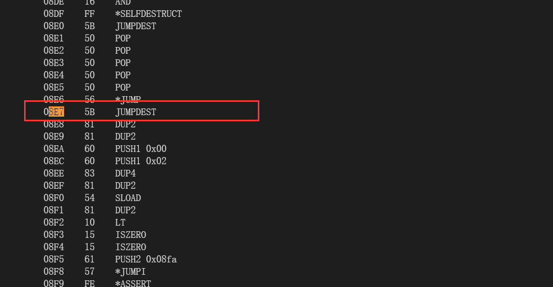This screenshot has width=553, height=287.
Task: Select the PUSH1 0x00 instruction
Action: click(x=140, y=149)
